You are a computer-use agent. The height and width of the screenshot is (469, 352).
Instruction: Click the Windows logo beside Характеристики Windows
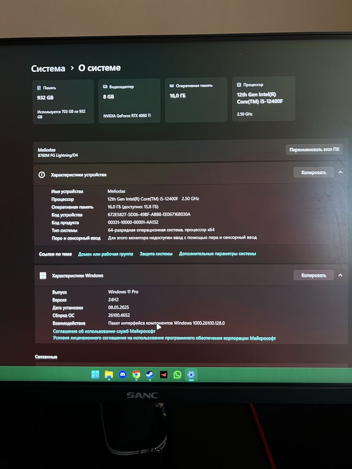point(43,275)
